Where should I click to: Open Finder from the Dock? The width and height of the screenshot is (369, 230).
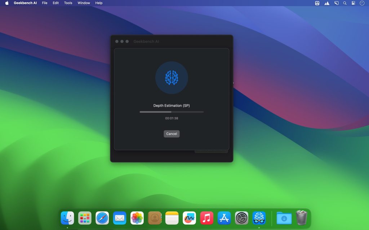(x=67, y=217)
